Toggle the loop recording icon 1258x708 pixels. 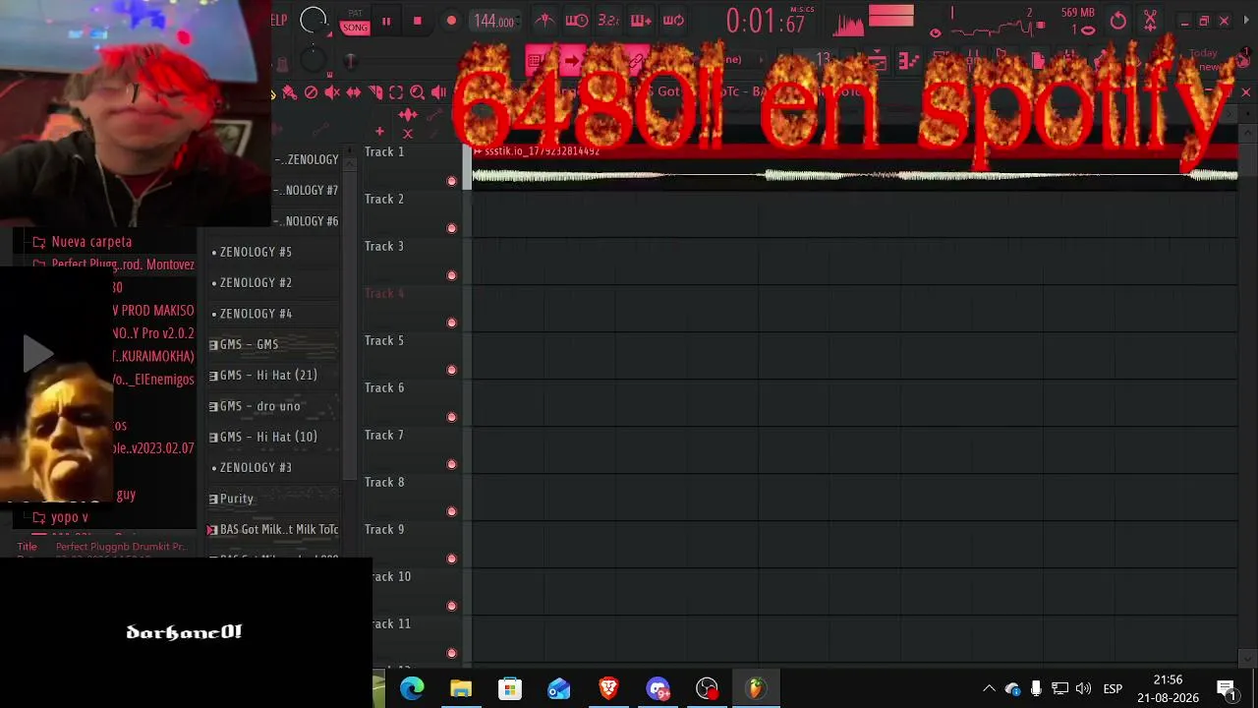point(673,21)
